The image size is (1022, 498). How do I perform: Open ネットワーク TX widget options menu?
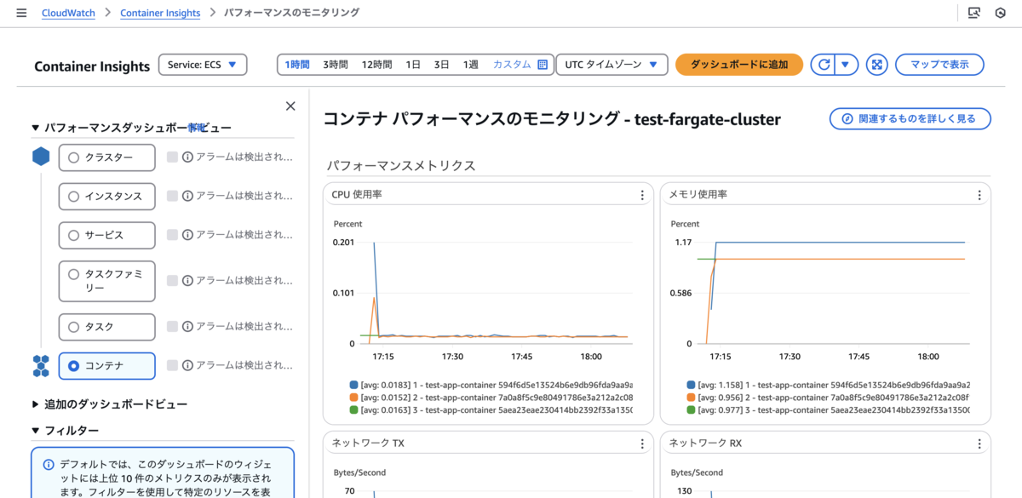[x=642, y=444]
